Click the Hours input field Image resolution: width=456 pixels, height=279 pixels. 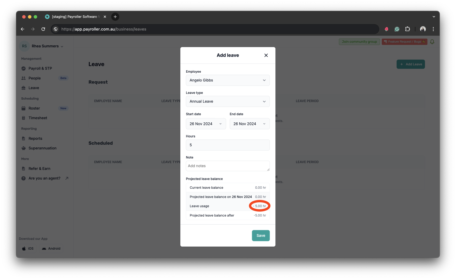click(228, 145)
